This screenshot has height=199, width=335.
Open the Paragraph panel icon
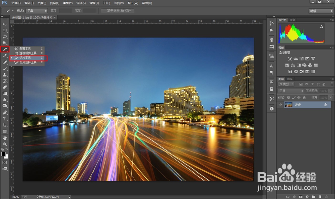click(272, 73)
